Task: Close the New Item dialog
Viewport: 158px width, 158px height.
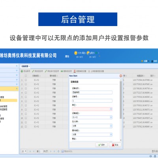Action: click(121, 76)
